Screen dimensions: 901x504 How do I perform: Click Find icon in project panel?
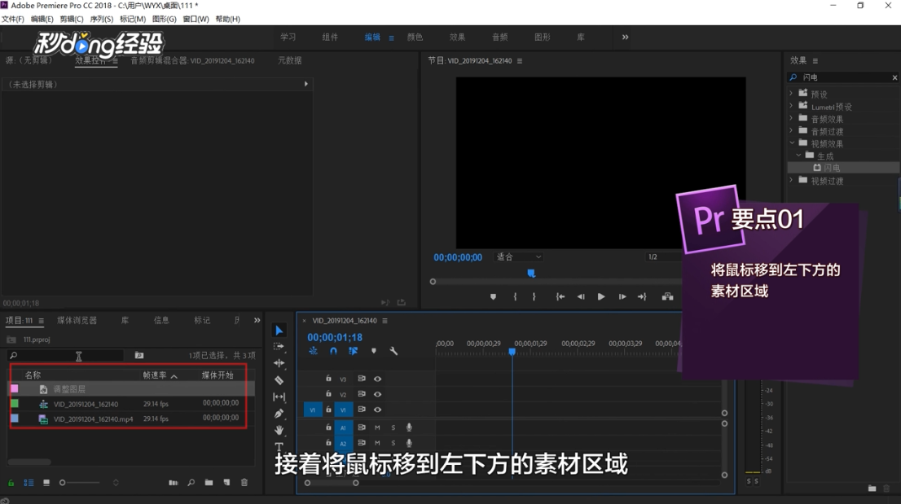[191, 483]
